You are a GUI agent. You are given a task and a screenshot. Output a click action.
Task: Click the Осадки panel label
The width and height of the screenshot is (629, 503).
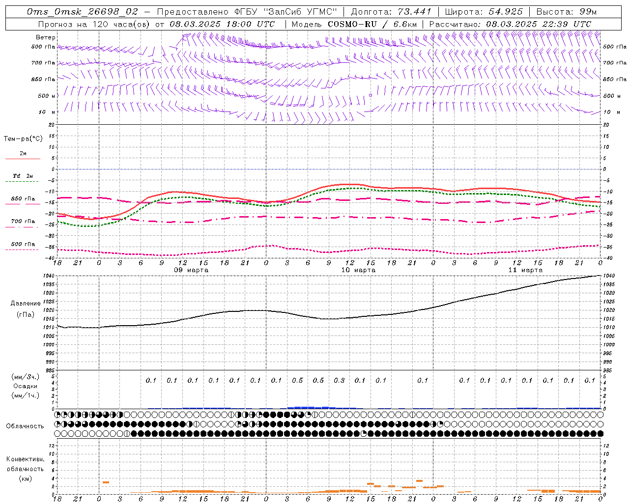25,386
